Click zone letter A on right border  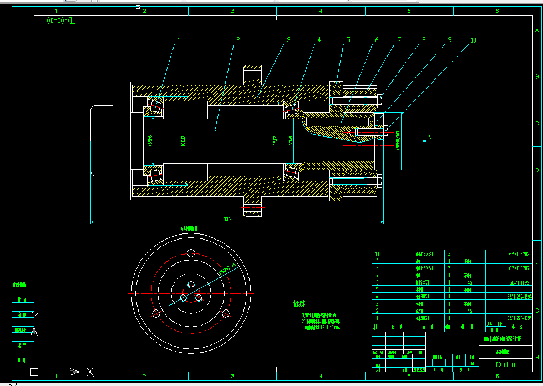pyautogui.click(x=537, y=30)
